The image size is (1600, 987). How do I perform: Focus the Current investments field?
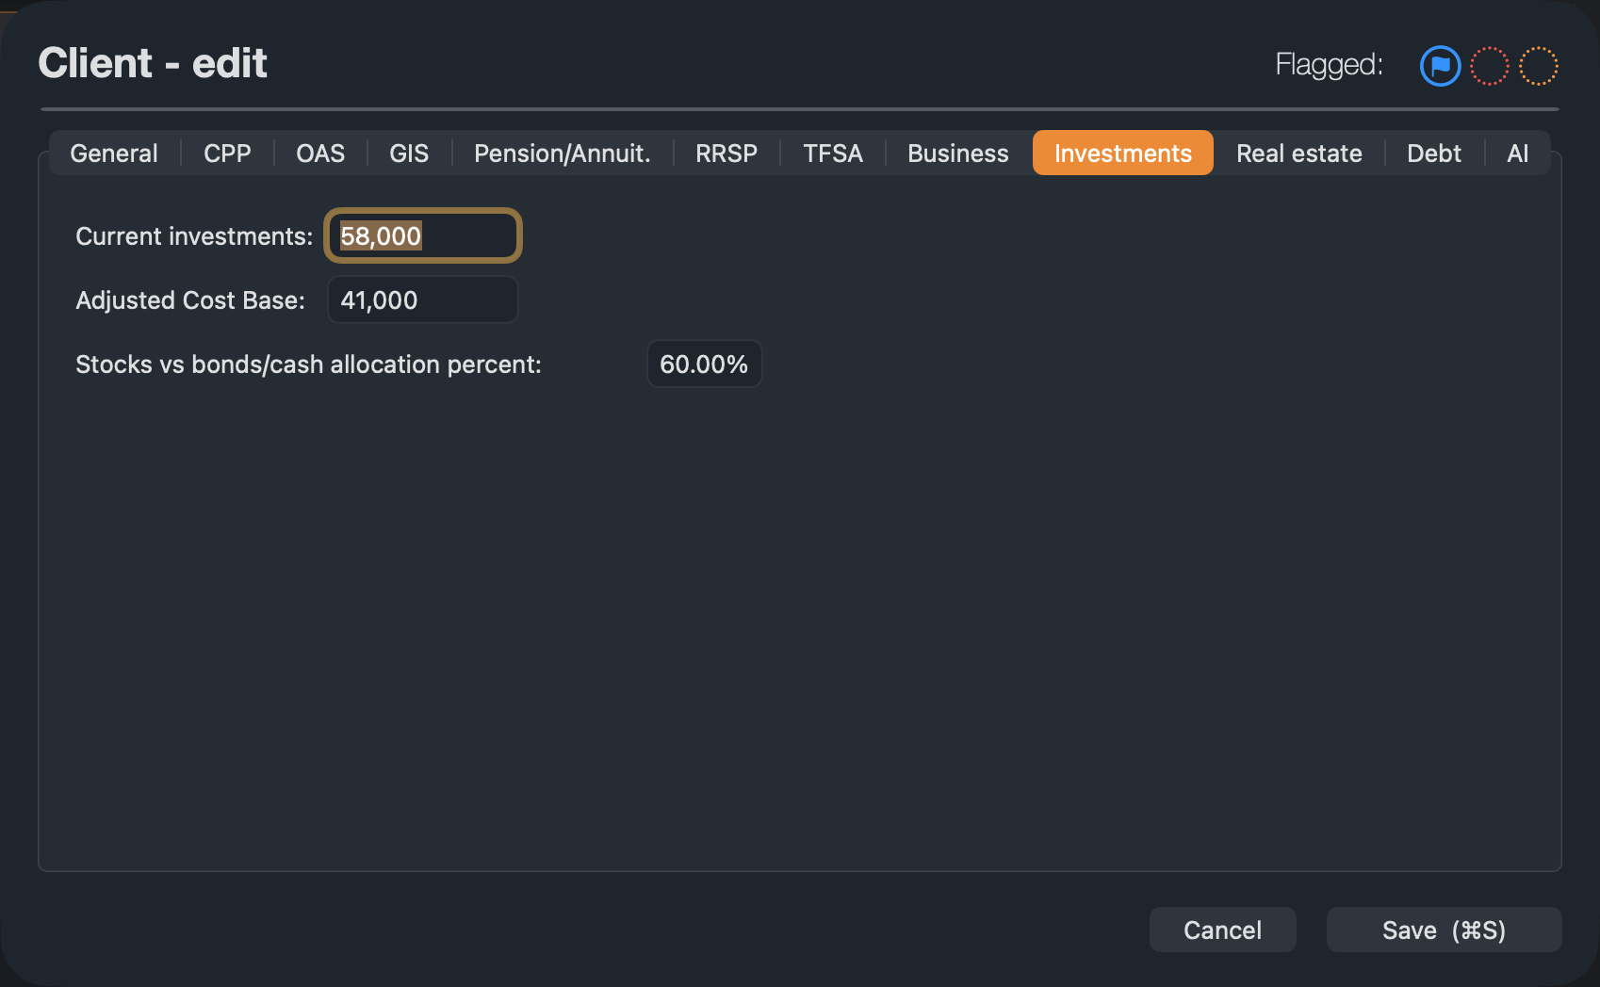pyautogui.click(x=423, y=235)
